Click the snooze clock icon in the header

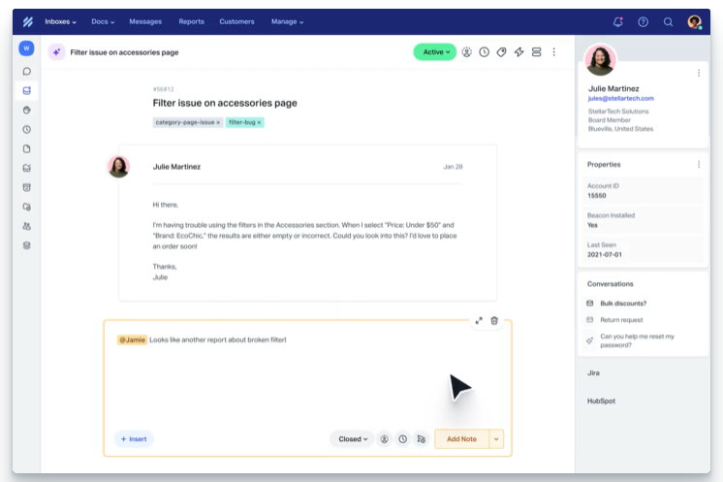(x=485, y=52)
